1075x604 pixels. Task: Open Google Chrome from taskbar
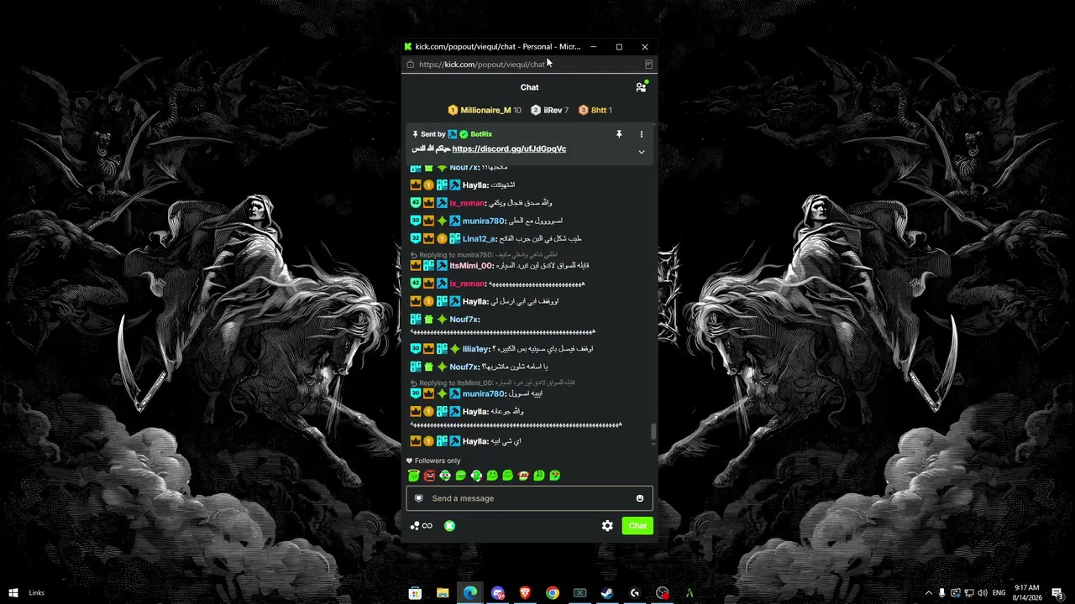553,593
